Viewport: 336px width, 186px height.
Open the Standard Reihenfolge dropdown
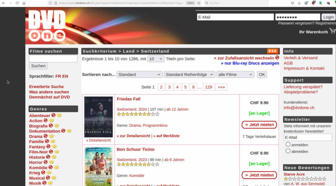pos(189,75)
